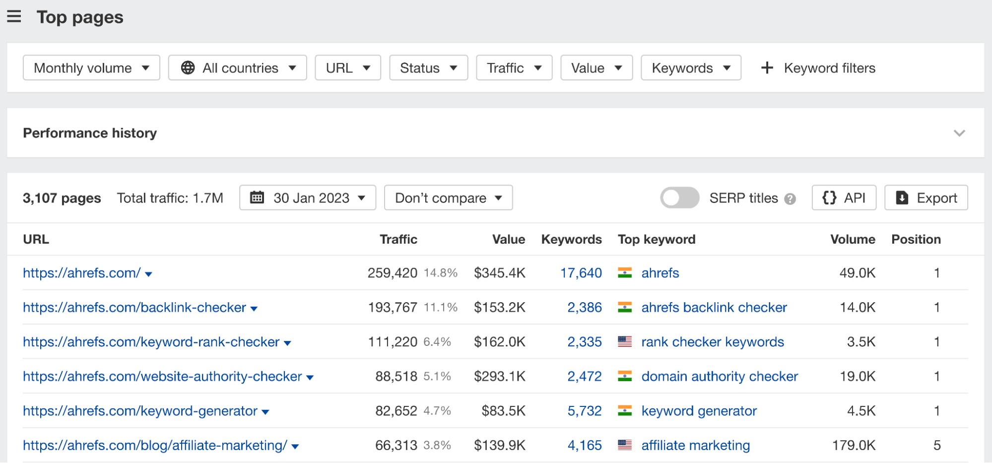Click the 2,472 keywords count

tap(585, 377)
